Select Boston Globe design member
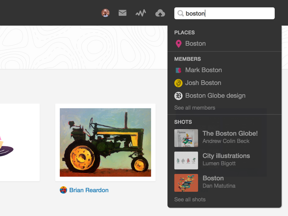Screen dimensions: 288x216 coord(215,96)
